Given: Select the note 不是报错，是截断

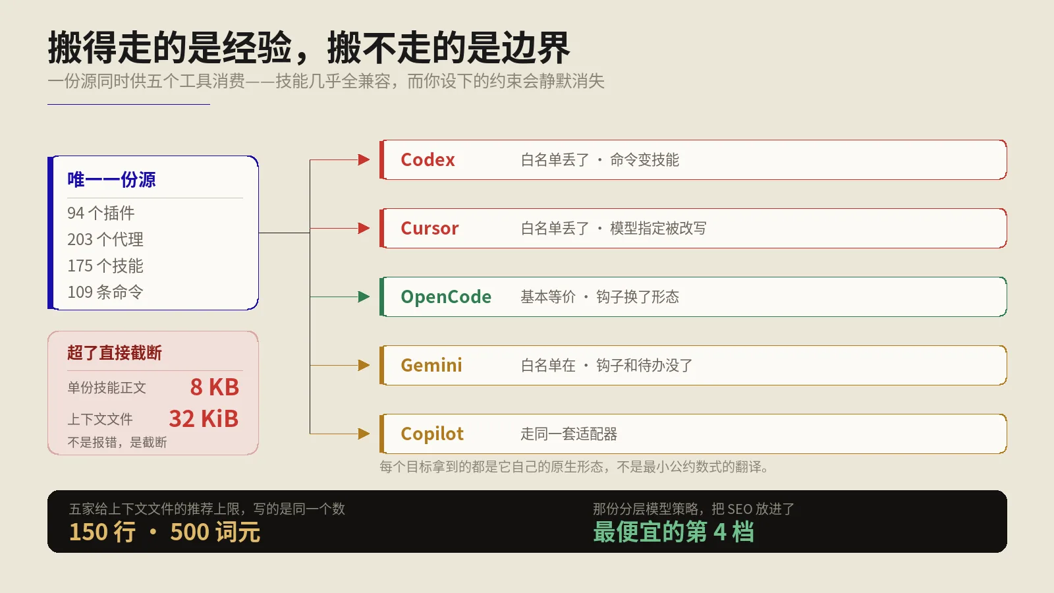Looking at the screenshot, I should [x=117, y=442].
